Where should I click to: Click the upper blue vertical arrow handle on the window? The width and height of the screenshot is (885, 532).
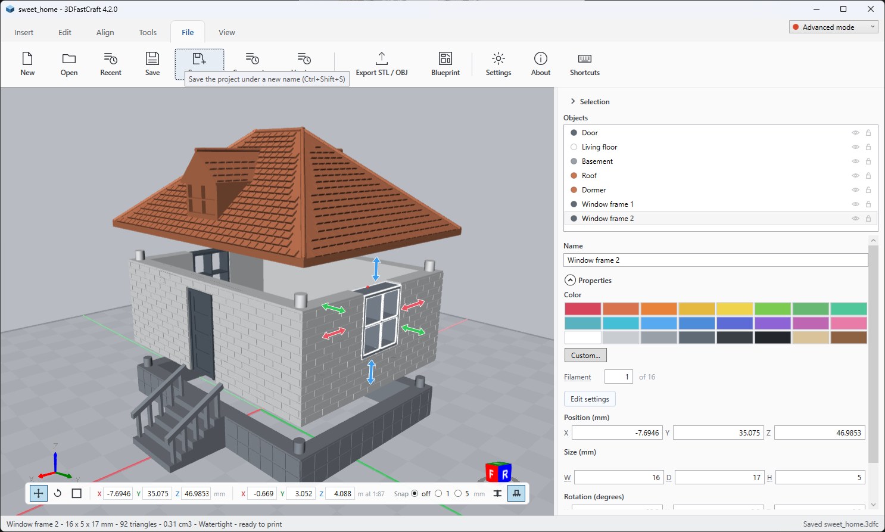(x=376, y=269)
